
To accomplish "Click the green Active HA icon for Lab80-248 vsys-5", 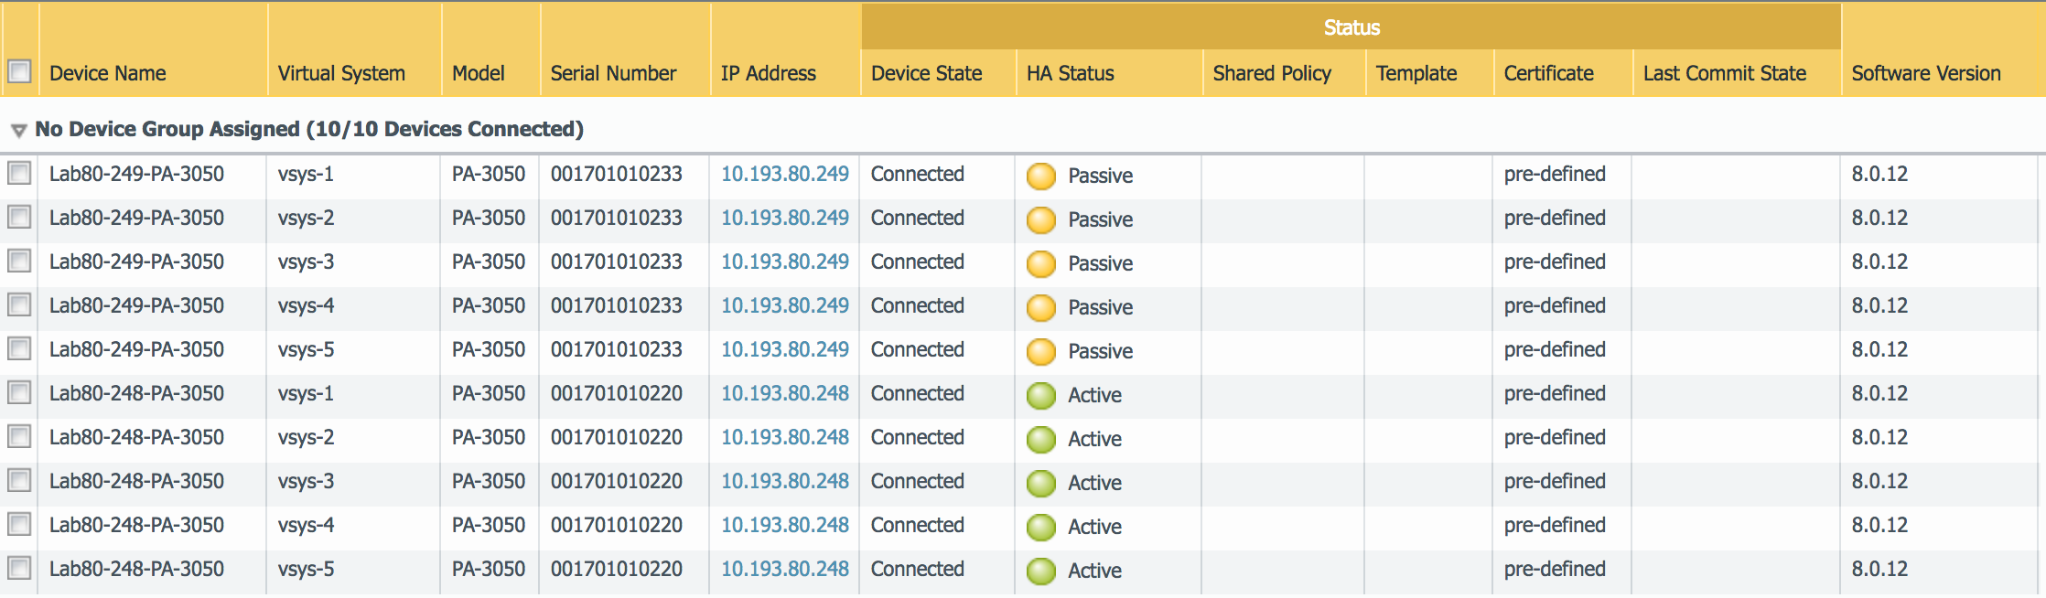I will click(x=1040, y=571).
